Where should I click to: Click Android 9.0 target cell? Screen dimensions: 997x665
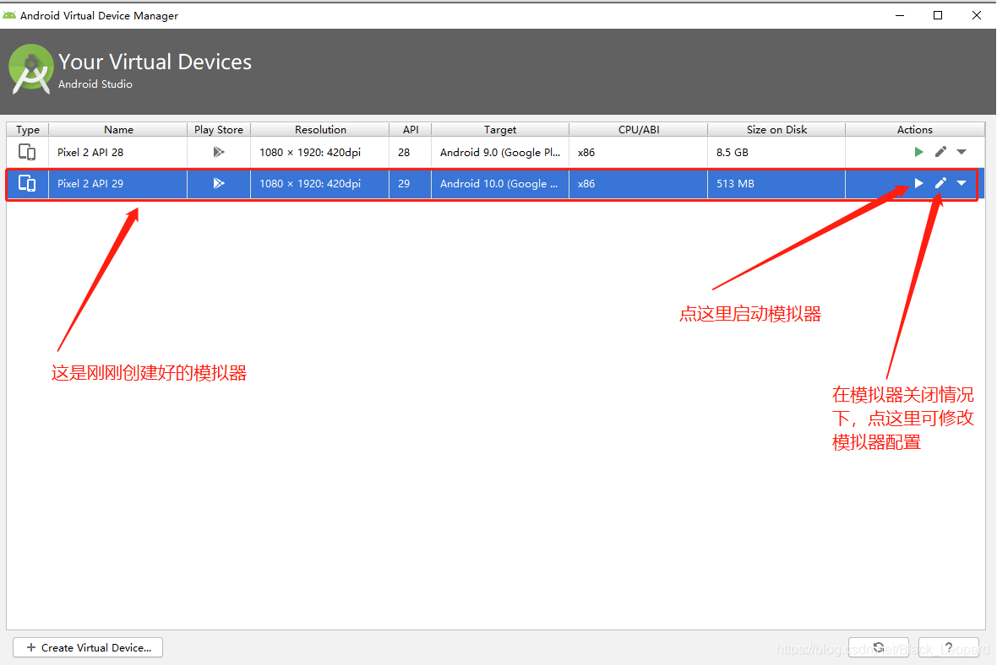(500, 152)
